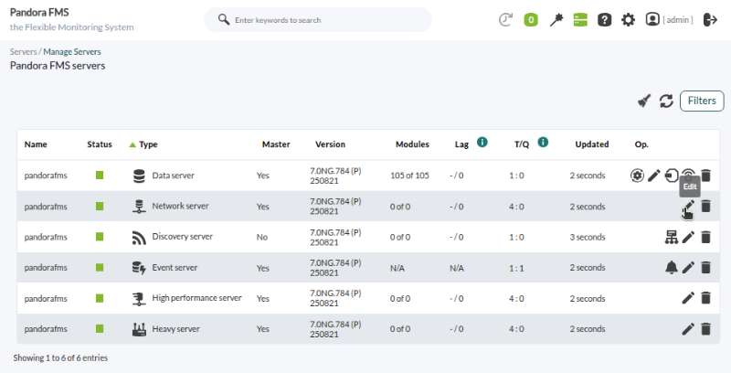The image size is (731, 373).
Task: Sort the table by Version column
Action: point(330,144)
